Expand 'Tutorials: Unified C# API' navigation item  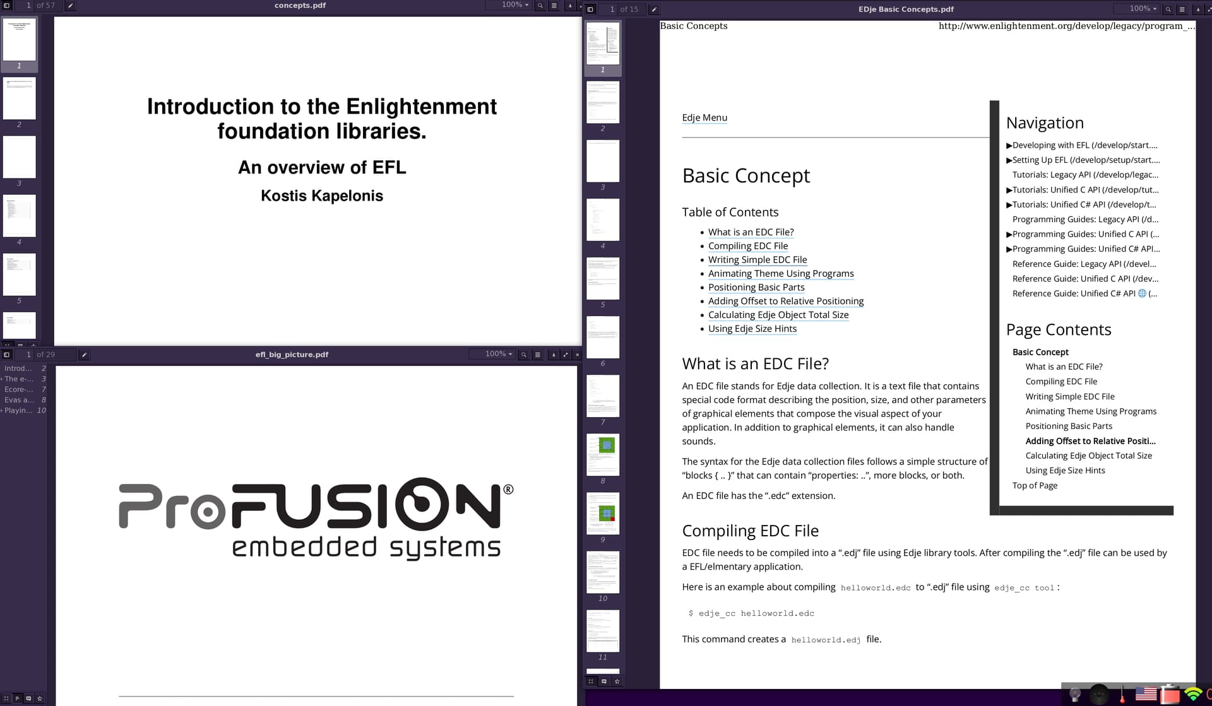click(1009, 204)
